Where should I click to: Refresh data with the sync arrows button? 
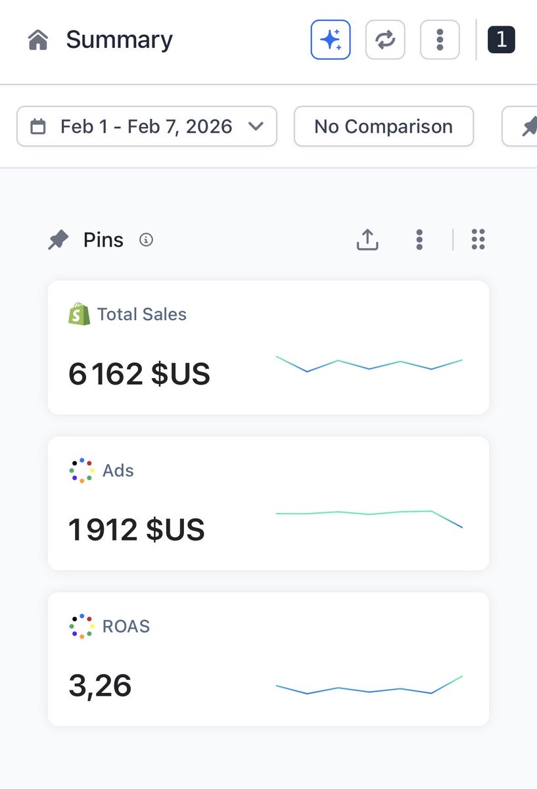(385, 39)
